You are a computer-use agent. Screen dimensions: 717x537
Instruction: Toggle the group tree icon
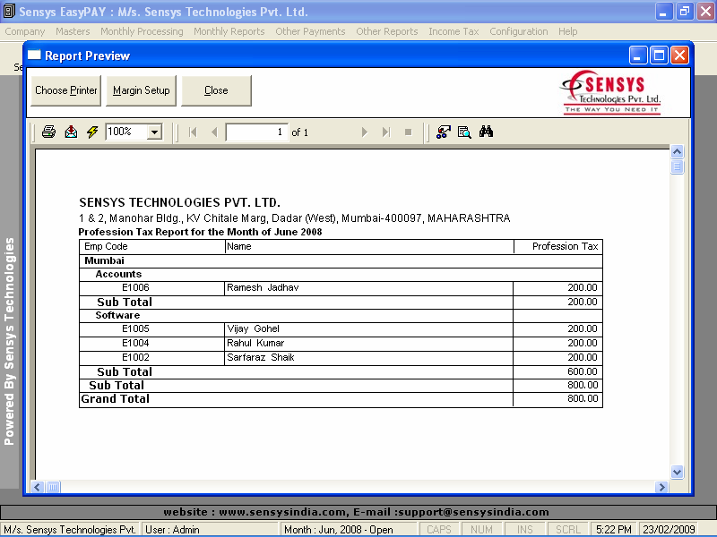(443, 132)
